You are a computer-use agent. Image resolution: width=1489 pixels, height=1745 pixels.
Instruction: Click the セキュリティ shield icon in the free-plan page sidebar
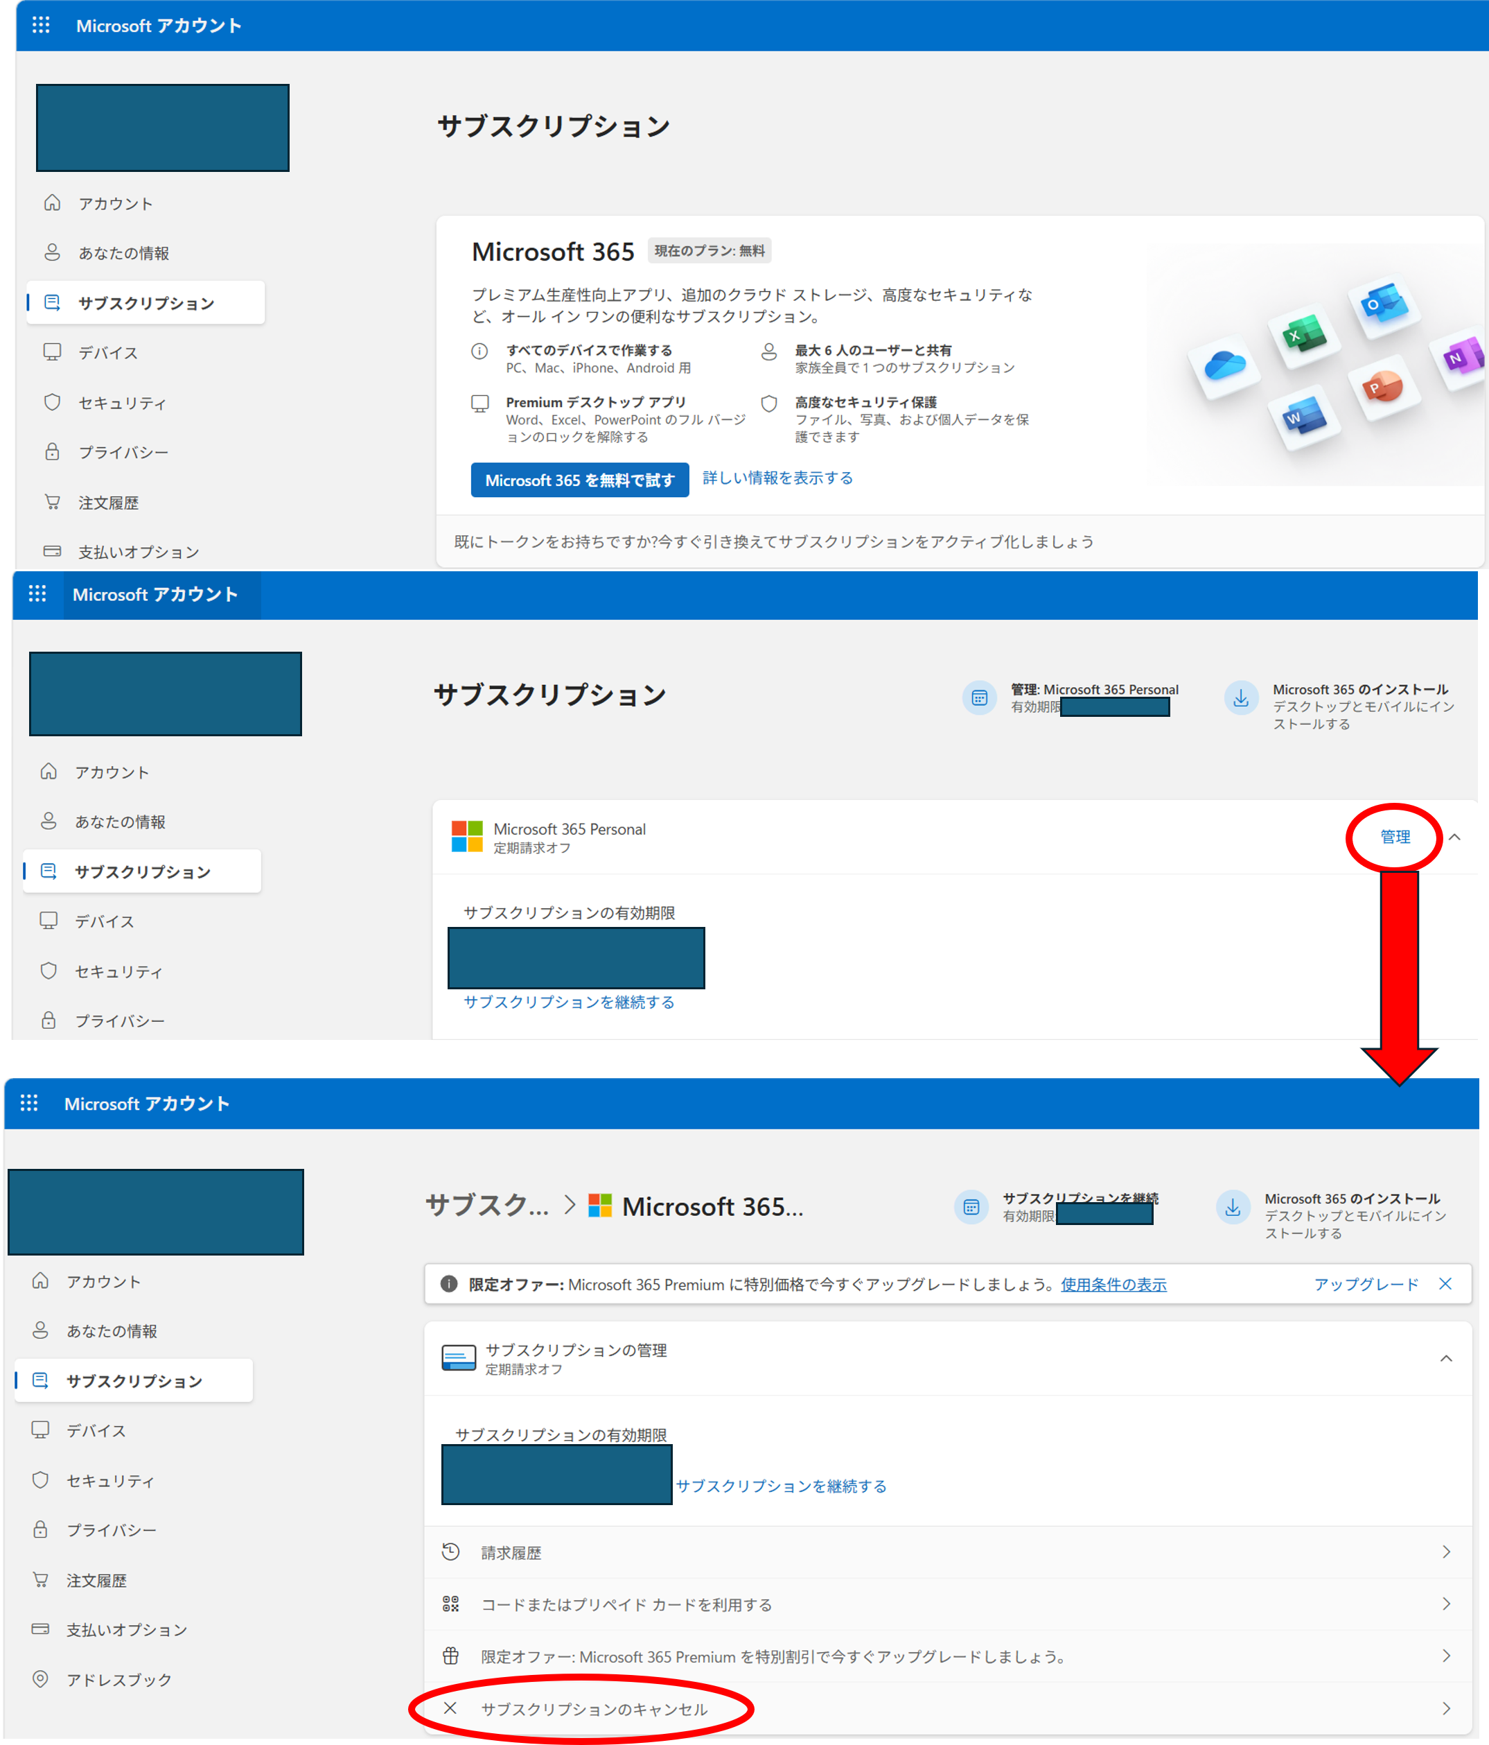pos(52,403)
